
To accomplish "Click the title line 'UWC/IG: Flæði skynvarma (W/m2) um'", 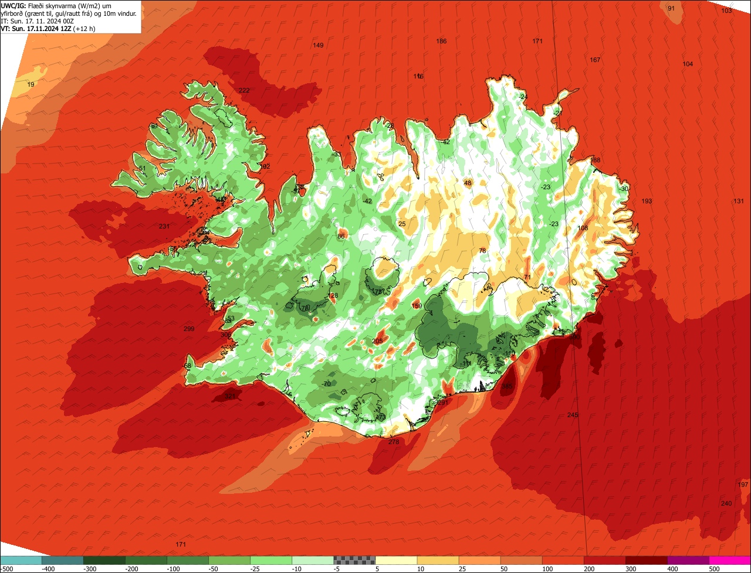I will [x=56, y=5].
